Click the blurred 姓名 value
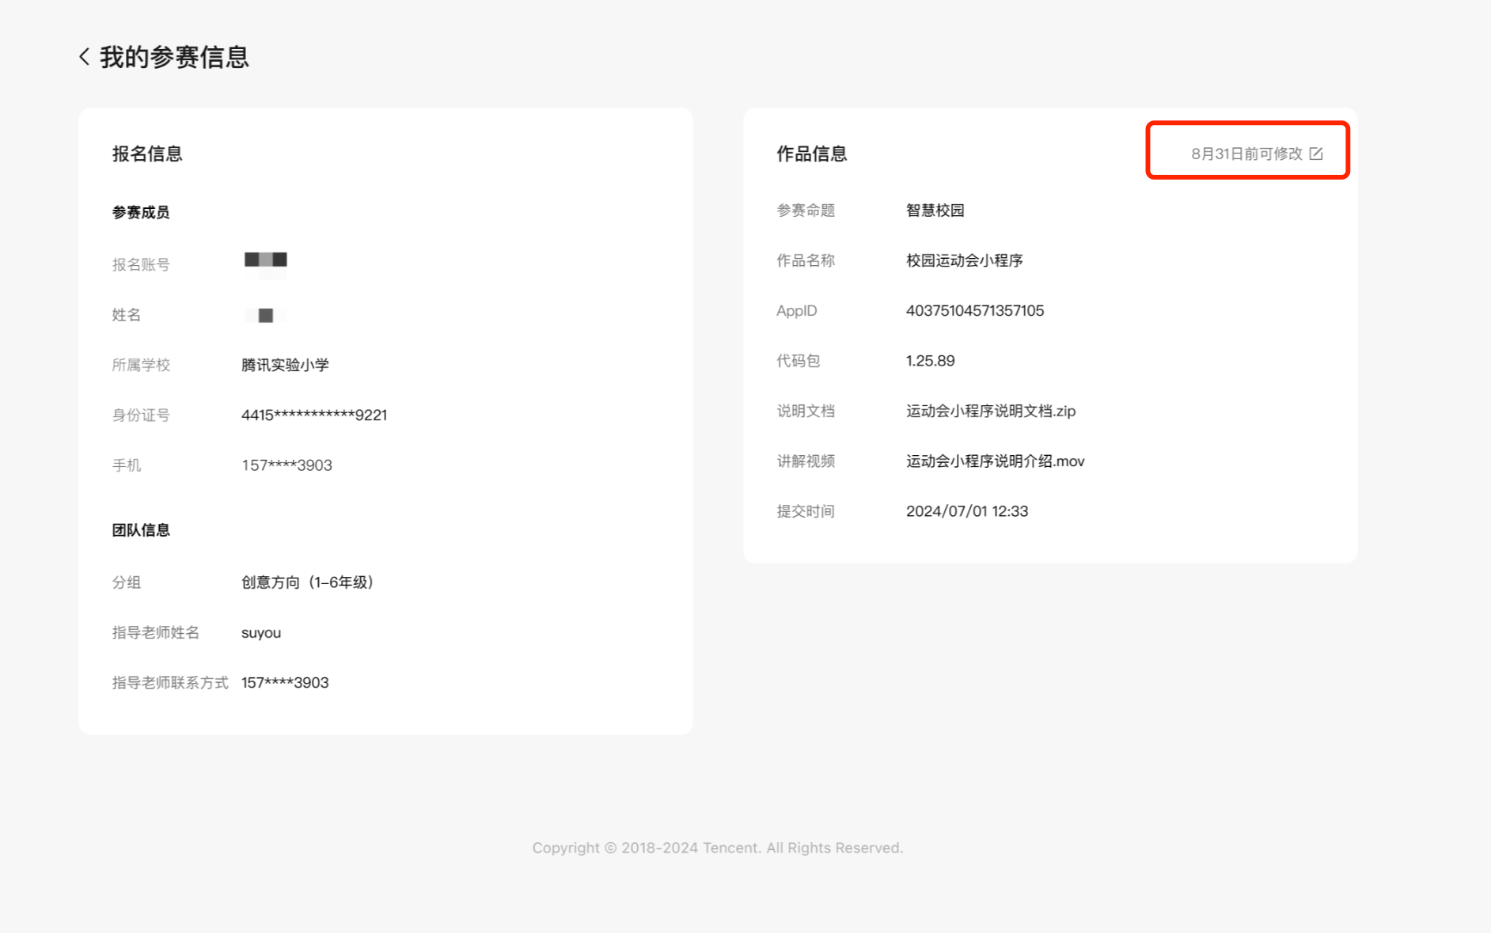The height and width of the screenshot is (933, 1491). [265, 315]
